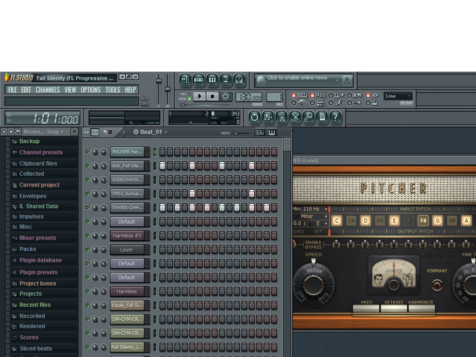Show the keyboard editor in step sequencer
The image size is (476, 357).
(x=271, y=132)
